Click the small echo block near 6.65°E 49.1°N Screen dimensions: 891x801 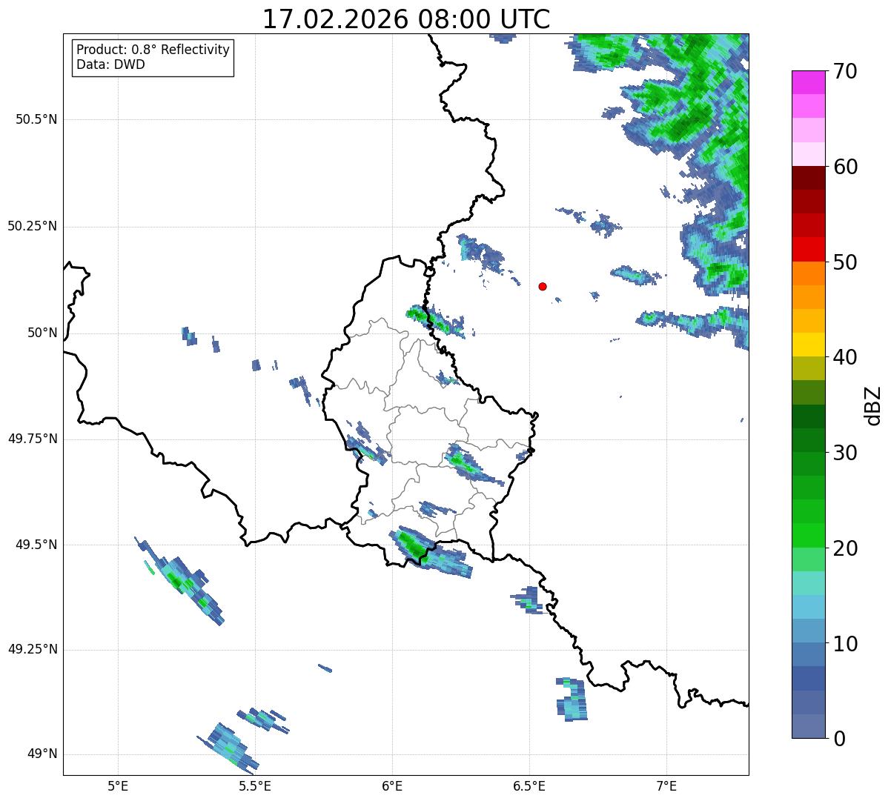click(572, 698)
